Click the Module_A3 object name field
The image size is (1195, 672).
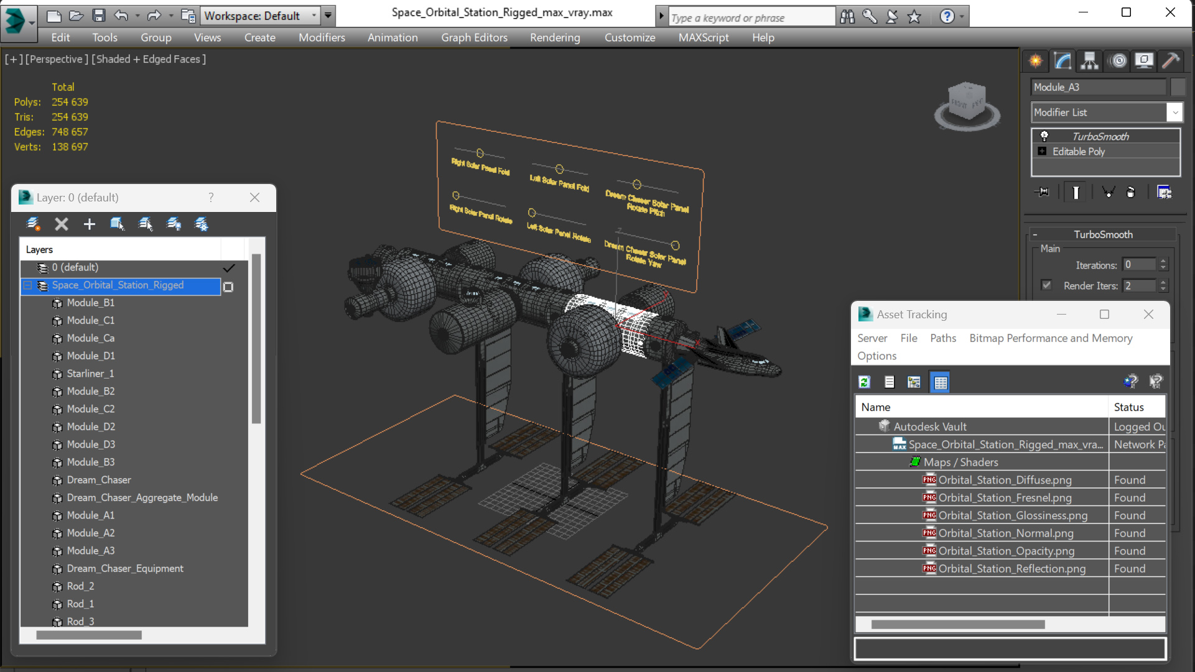tap(1099, 87)
